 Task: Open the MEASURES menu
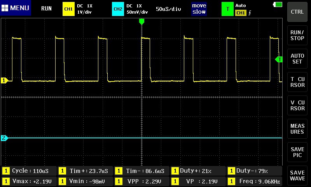(x=297, y=129)
